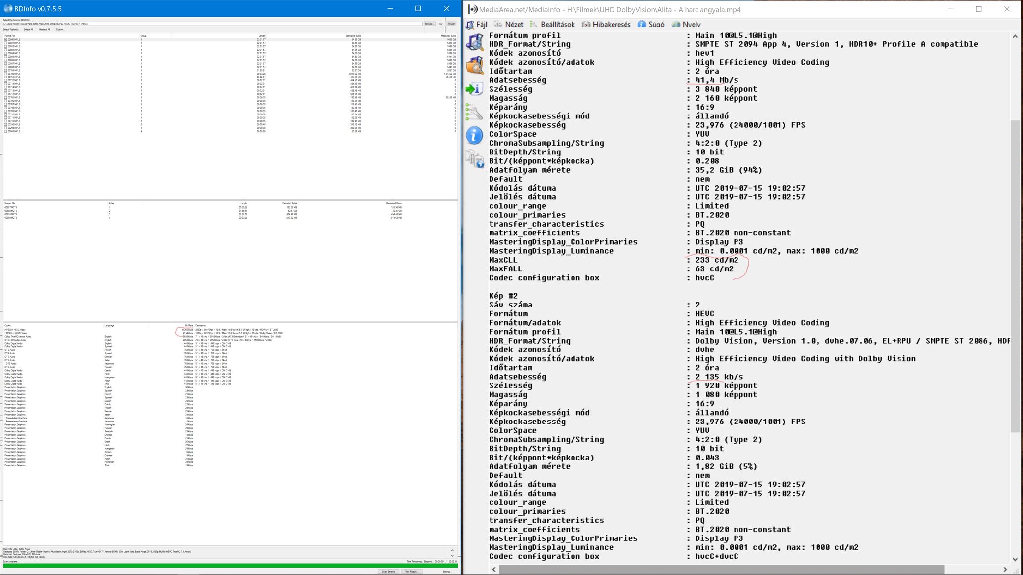Click the BDInfo disc info scroll up arrow

[452, 550]
